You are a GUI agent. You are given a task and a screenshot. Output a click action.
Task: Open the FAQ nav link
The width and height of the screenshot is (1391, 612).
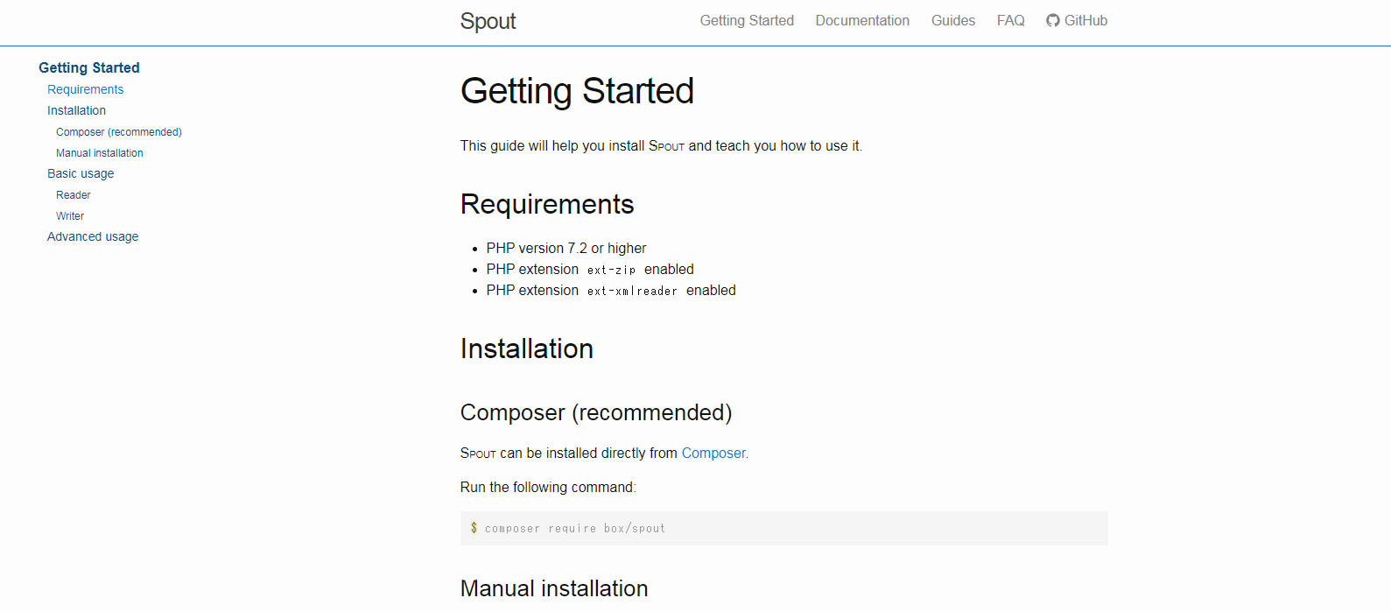tap(1011, 20)
